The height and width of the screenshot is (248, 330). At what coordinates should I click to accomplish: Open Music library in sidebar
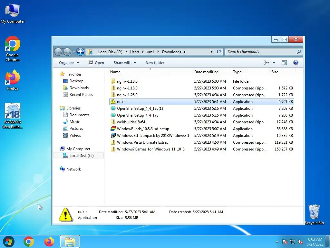point(72,122)
